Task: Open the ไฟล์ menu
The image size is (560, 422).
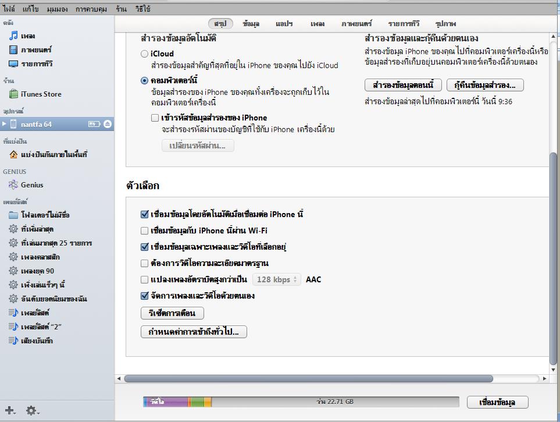Action: [x=9, y=9]
